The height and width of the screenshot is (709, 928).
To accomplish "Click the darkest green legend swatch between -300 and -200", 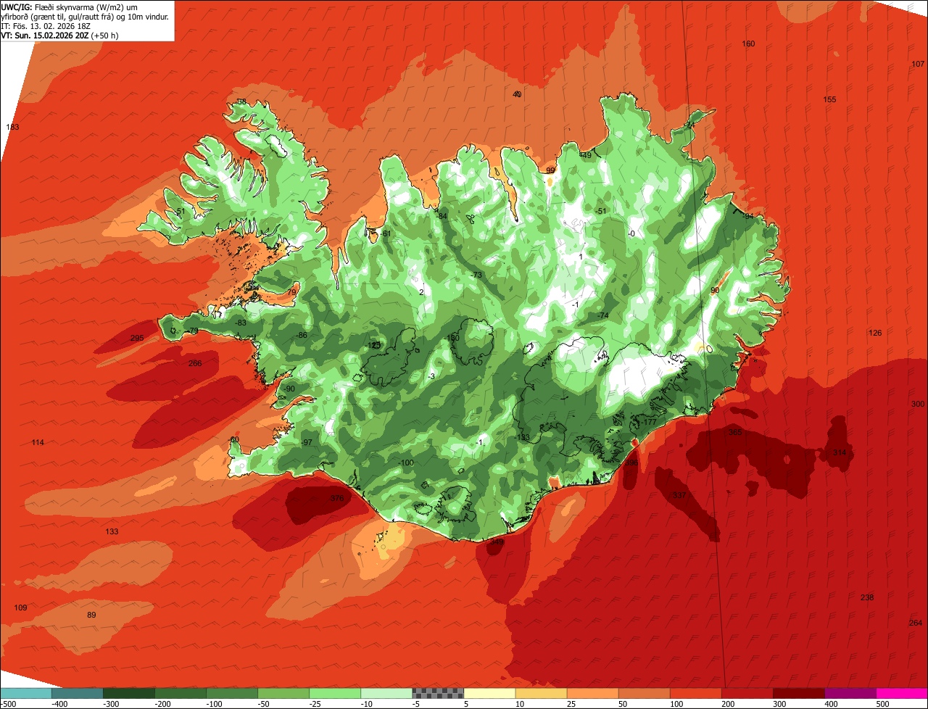I will coord(129,693).
